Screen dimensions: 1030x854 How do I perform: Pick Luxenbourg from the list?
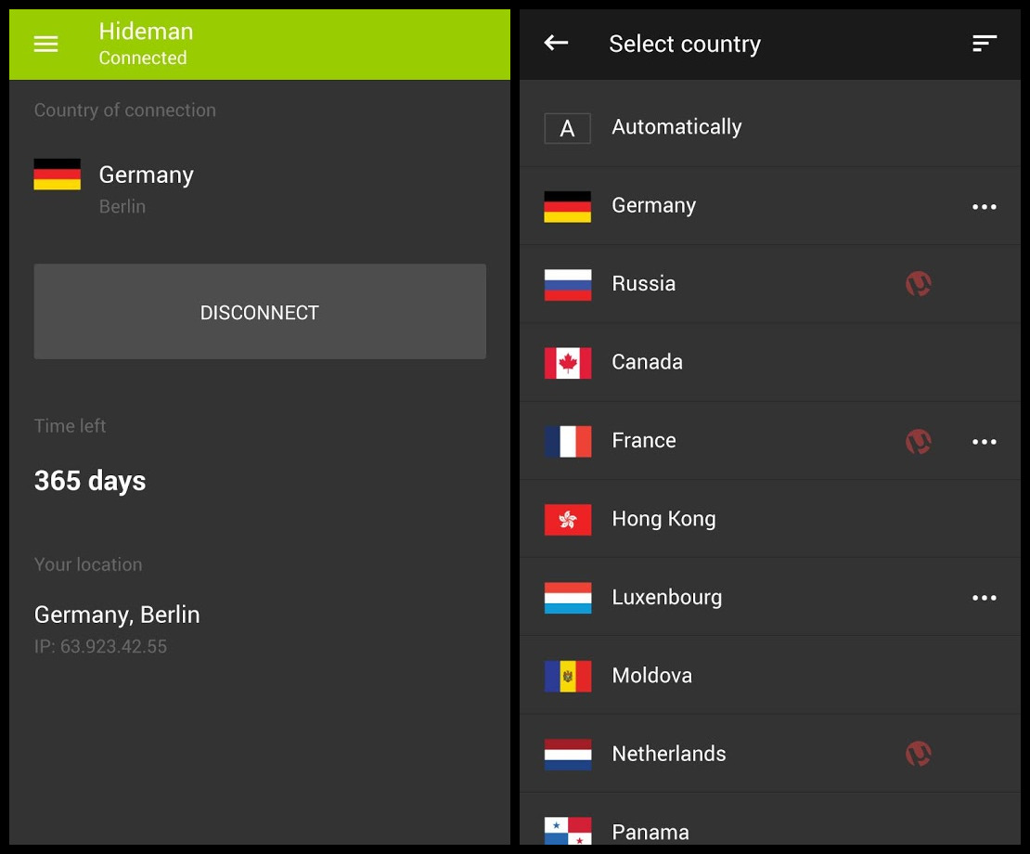tap(770, 597)
